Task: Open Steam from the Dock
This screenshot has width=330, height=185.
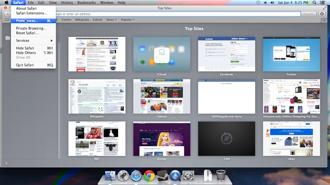Action: point(162,176)
